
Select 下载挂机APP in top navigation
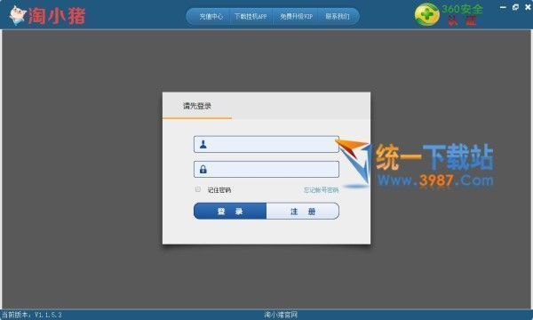point(251,16)
